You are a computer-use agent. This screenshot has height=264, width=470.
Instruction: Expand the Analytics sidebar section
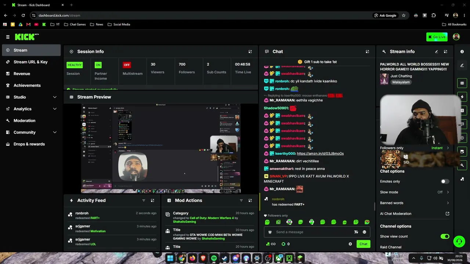[x=55, y=109]
